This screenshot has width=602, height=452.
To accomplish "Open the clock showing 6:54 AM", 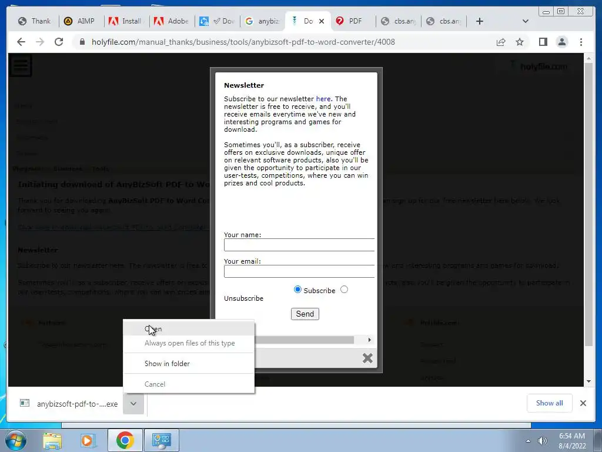I will coord(572,441).
